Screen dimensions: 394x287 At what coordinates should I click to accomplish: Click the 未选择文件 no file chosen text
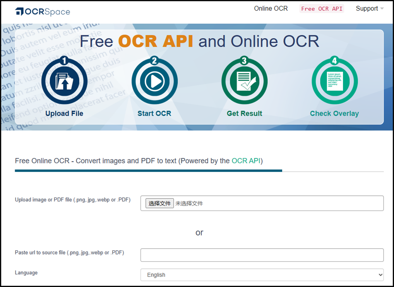(189, 203)
